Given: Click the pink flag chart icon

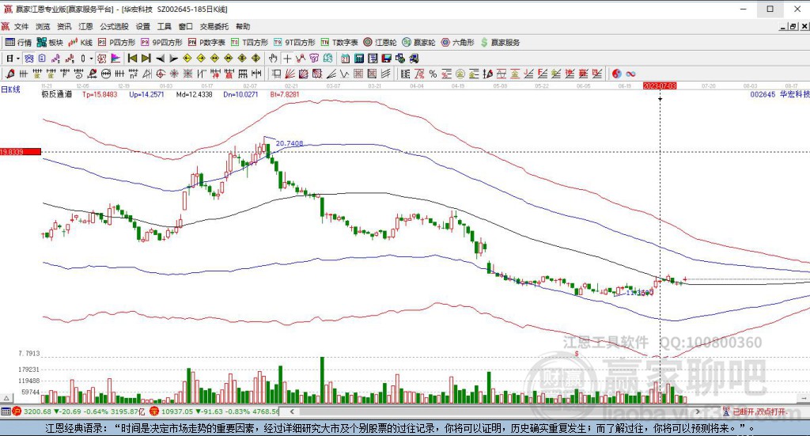Looking at the screenshot, I should pos(115,59).
